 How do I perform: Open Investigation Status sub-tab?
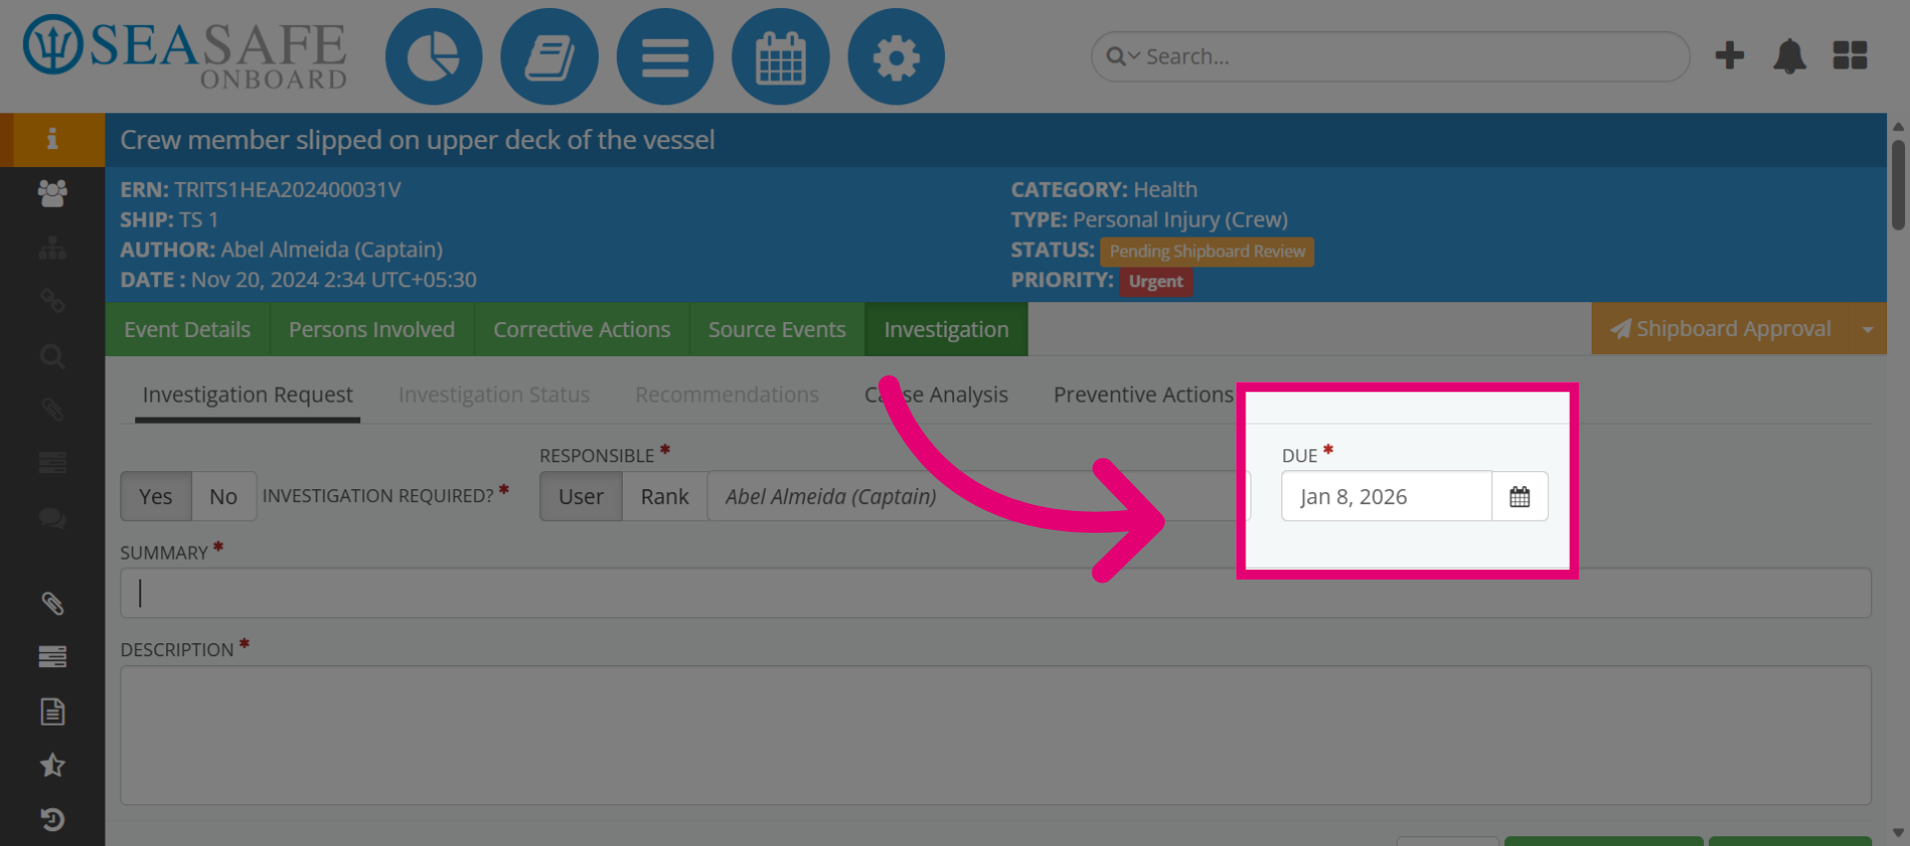tap(494, 396)
